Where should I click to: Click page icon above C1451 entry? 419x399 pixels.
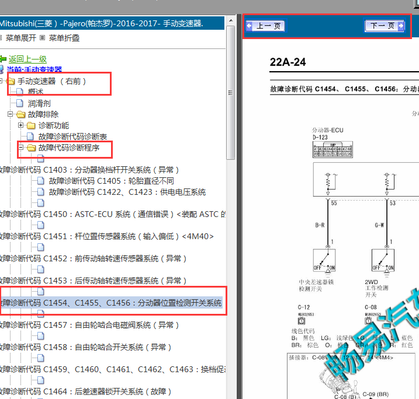click(41, 225)
